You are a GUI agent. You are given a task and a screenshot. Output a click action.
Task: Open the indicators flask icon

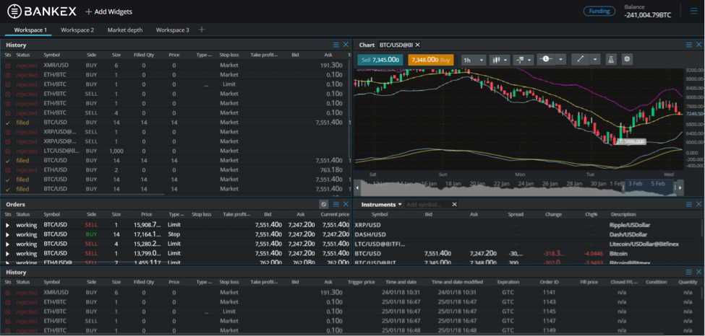tap(610, 60)
